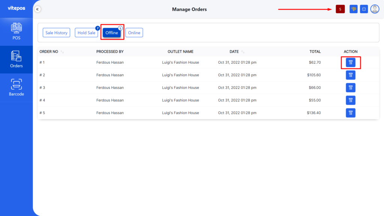The height and width of the screenshot is (216, 384).
Task: Sort by Order No column arrows
Action: (x=62, y=52)
